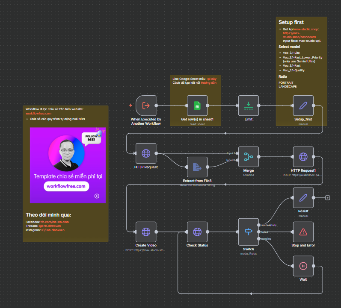Click the 'Tại đây' Google Sheet sample link
Viewport: 341px width, 308px height.
click(211, 79)
